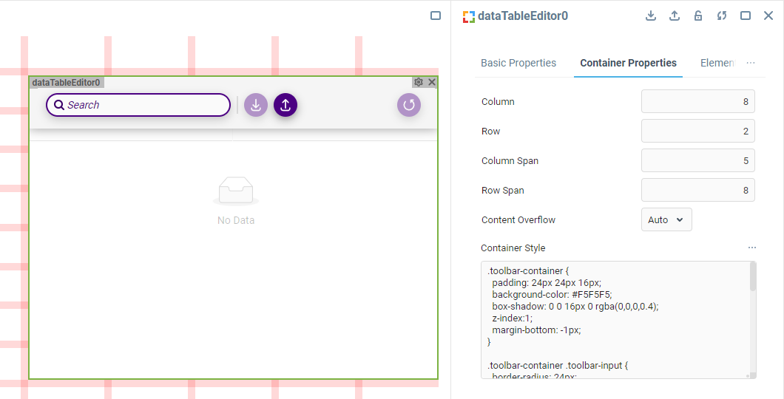Click the Column value field
The height and width of the screenshot is (399, 784).
(697, 101)
